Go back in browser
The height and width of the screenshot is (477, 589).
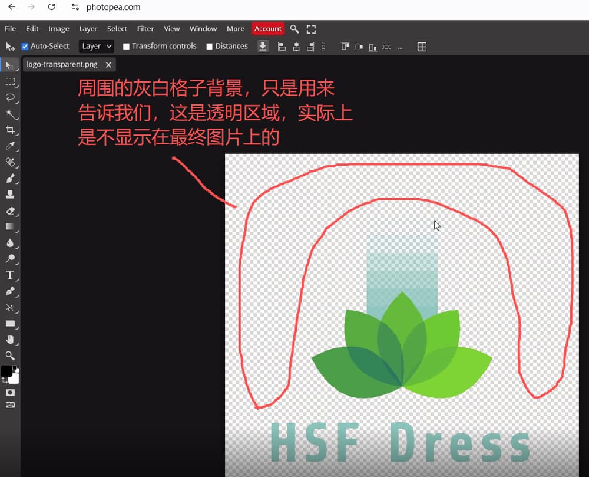(12, 6)
